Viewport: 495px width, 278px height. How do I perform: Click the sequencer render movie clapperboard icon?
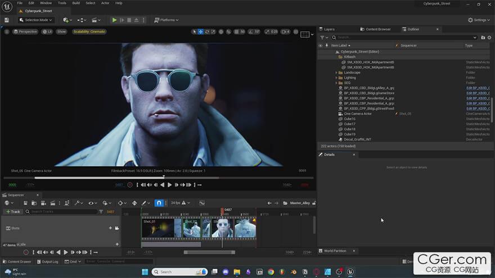(53, 203)
